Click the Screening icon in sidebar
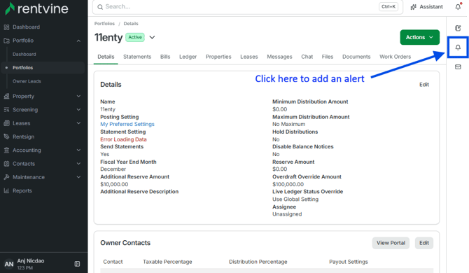This screenshot has height=273, width=469. point(6,110)
